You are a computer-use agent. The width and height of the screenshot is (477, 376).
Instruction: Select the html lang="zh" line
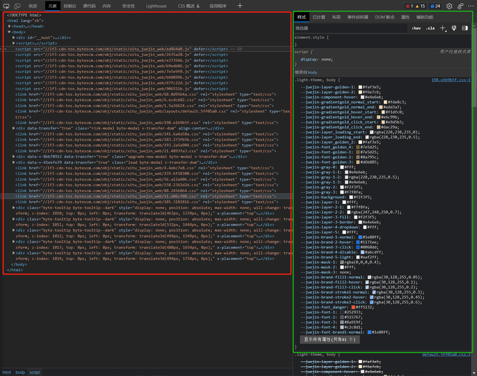(x=25, y=21)
